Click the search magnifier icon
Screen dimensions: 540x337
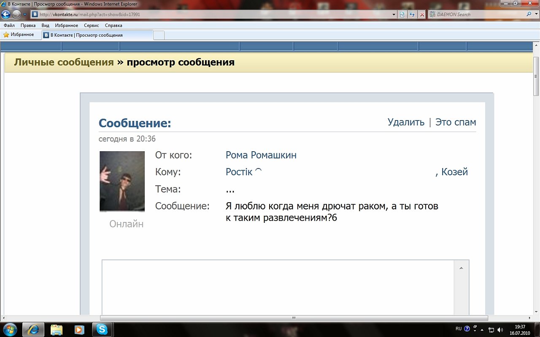(529, 14)
